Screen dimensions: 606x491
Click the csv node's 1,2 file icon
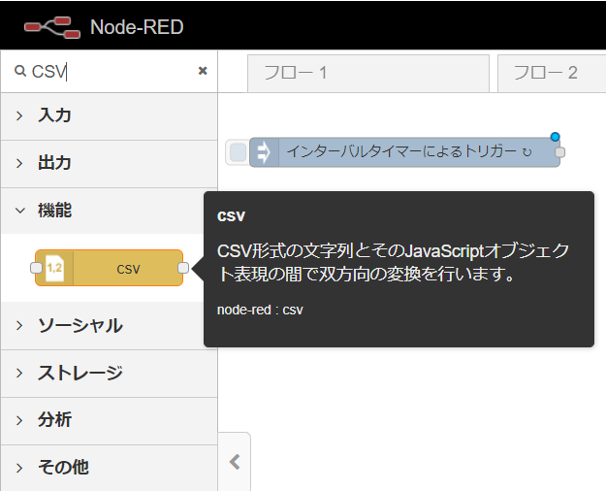[x=54, y=268]
